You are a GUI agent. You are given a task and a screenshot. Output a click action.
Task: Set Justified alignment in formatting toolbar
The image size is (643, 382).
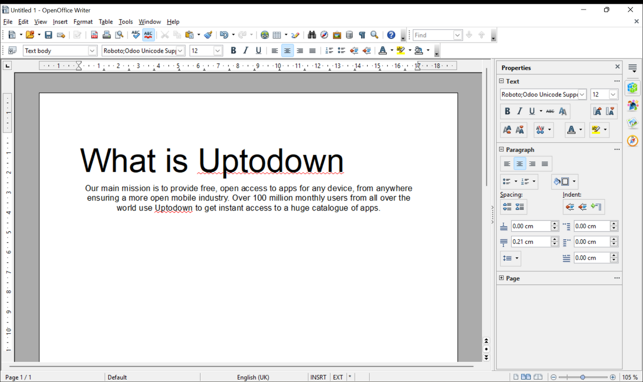[312, 51]
